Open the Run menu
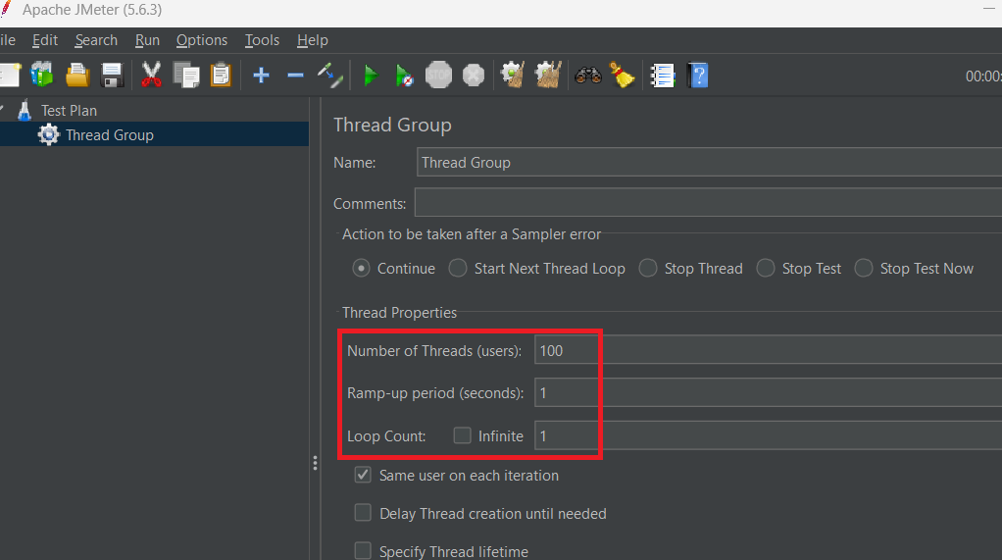 (x=147, y=40)
